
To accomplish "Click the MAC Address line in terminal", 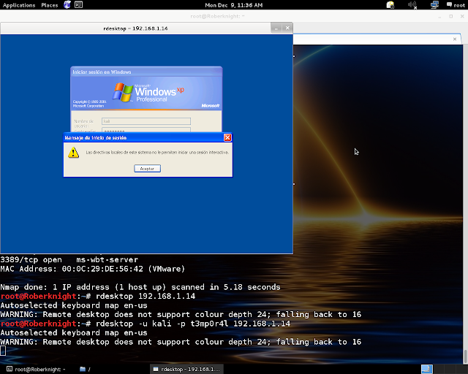I will 93,269.
